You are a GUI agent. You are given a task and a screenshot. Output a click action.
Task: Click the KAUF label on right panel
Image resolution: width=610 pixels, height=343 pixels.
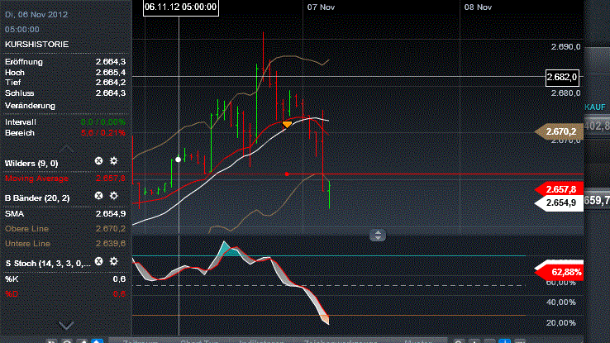click(x=595, y=107)
